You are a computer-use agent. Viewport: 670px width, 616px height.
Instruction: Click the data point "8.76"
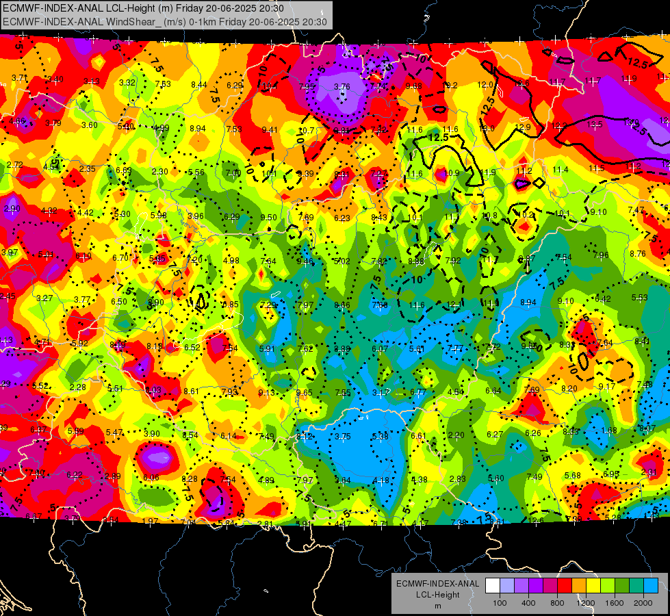point(638,253)
